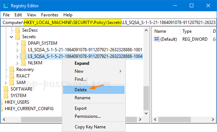Choose Expand in the context menu
Image resolution: width=217 pixels, height=132 pixels.
tap(94, 63)
